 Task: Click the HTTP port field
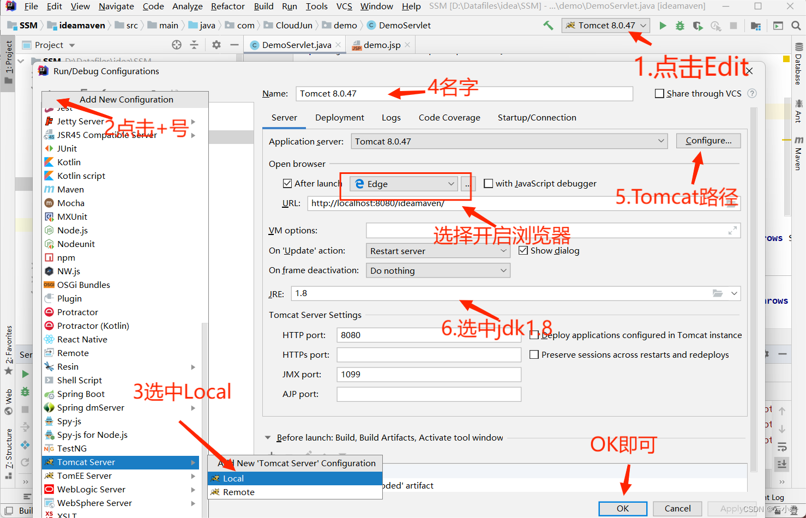click(x=429, y=335)
